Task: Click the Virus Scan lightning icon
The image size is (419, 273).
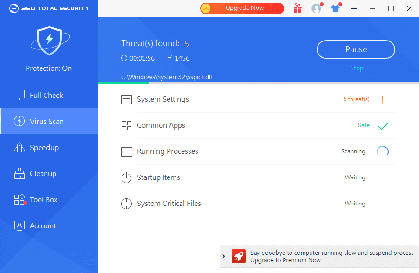Action: coord(19,121)
